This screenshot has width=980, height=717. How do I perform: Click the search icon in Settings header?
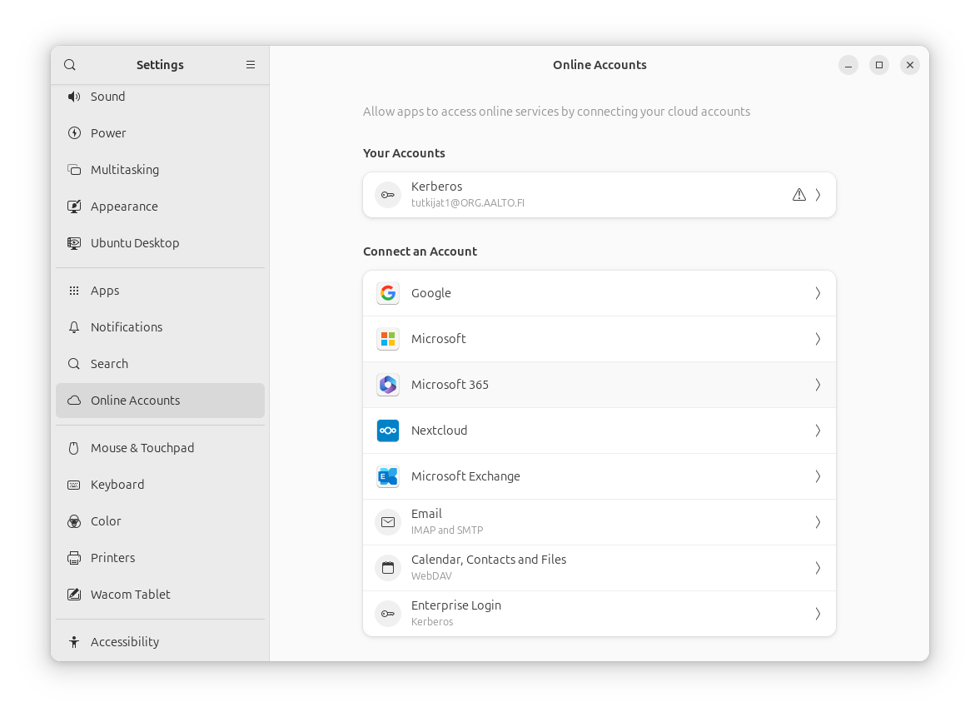point(70,65)
